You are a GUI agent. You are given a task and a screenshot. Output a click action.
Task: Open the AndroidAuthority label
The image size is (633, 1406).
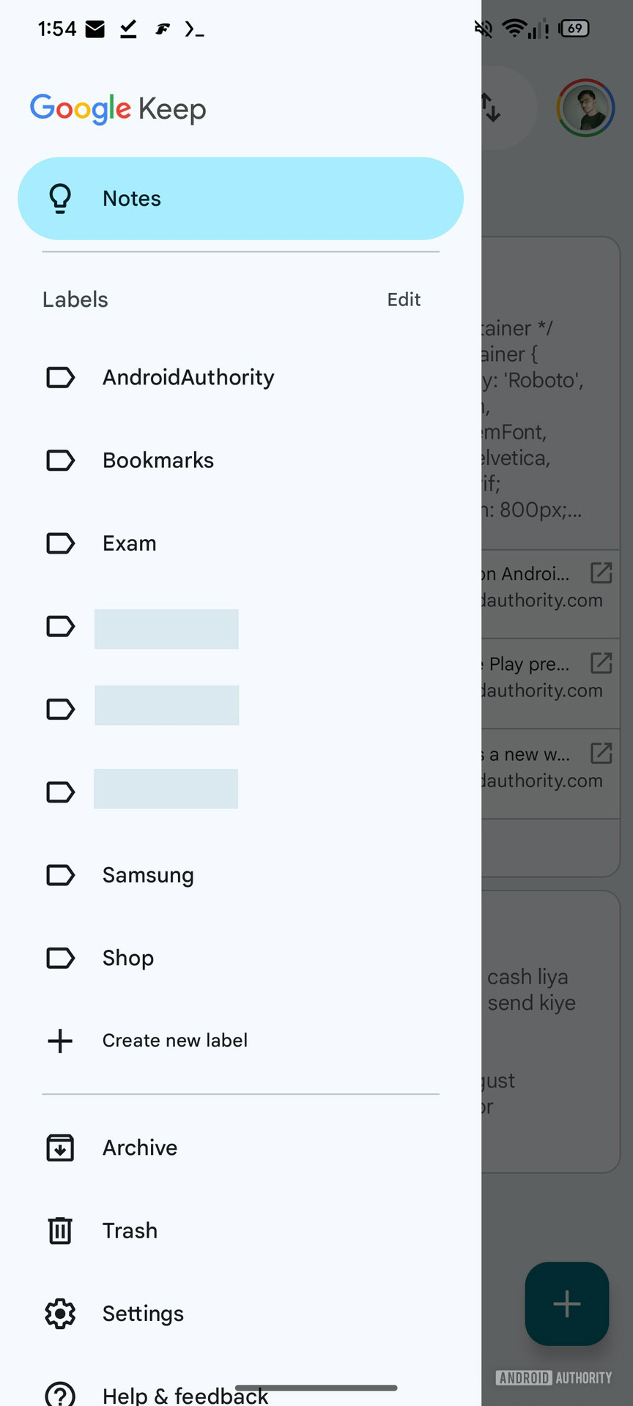[188, 378]
